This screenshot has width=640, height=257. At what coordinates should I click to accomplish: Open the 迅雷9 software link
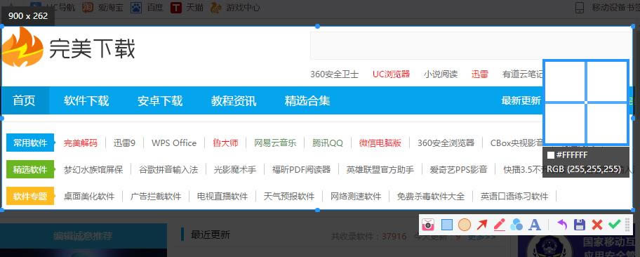(x=124, y=143)
